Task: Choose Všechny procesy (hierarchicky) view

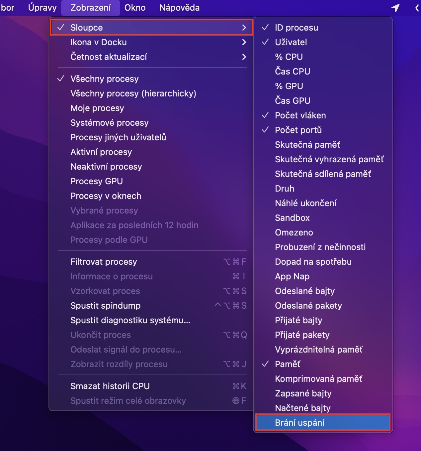Action: 133,93
